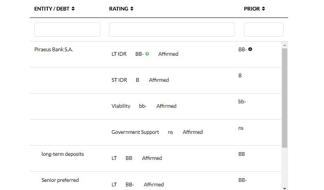This screenshot has width=324, height=190.
Task: Sort by Rating column arrows
Action: tap(132, 9)
